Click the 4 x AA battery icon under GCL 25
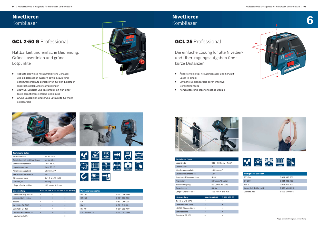The height and width of the screenshot is (225, 318). click(280, 162)
